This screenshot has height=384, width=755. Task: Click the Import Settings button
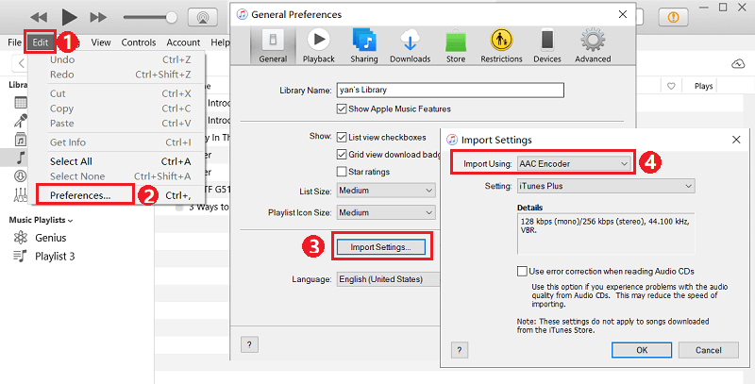tap(380, 247)
